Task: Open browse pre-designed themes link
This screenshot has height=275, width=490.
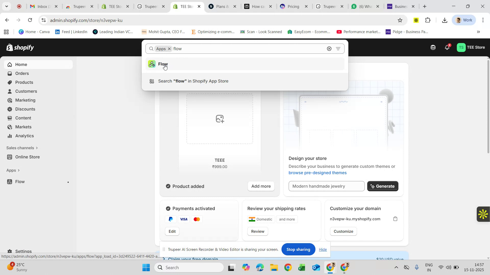Action: (x=317, y=173)
